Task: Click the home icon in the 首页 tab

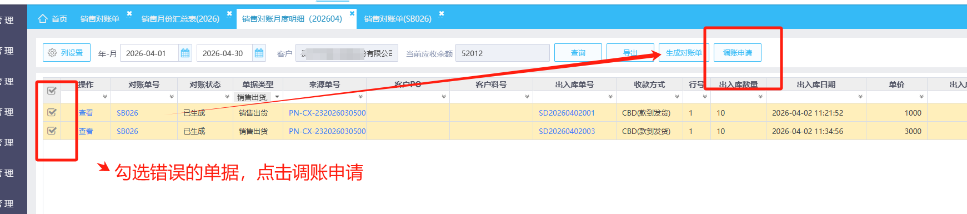Action: coord(42,18)
